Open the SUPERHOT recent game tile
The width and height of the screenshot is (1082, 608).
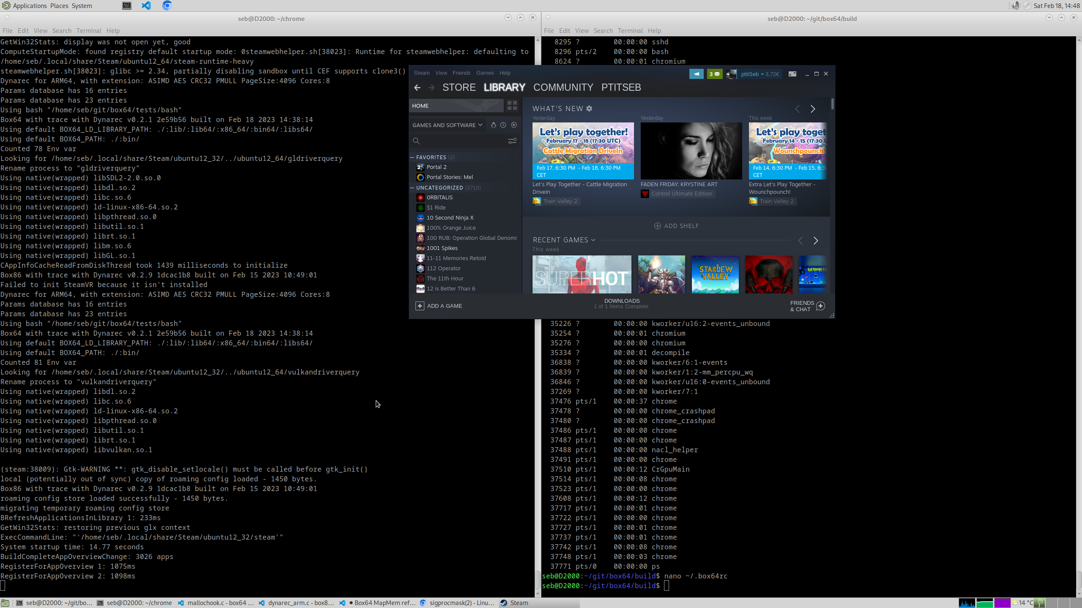(582, 274)
